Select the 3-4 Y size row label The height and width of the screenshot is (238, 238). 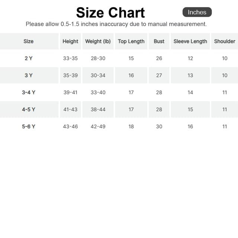[29, 93]
